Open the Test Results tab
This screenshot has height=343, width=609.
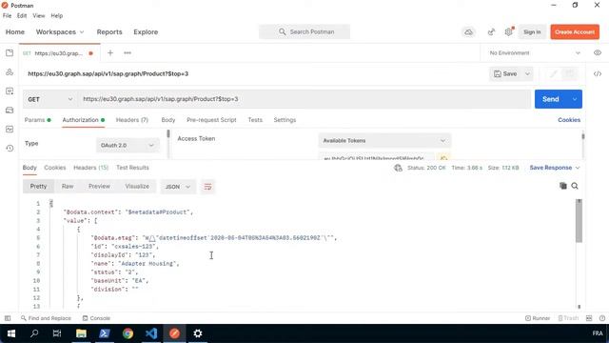132,168
